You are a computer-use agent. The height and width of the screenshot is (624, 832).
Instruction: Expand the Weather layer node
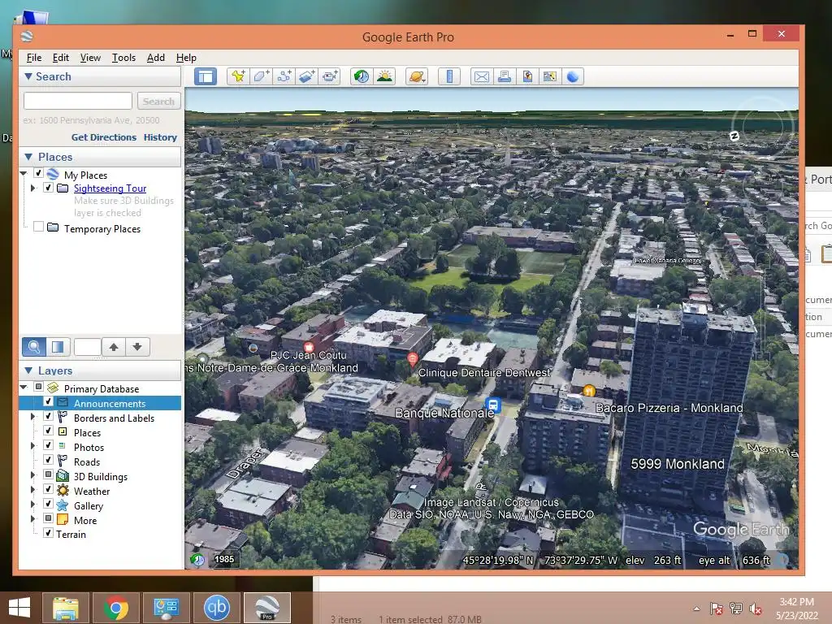point(32,490)
